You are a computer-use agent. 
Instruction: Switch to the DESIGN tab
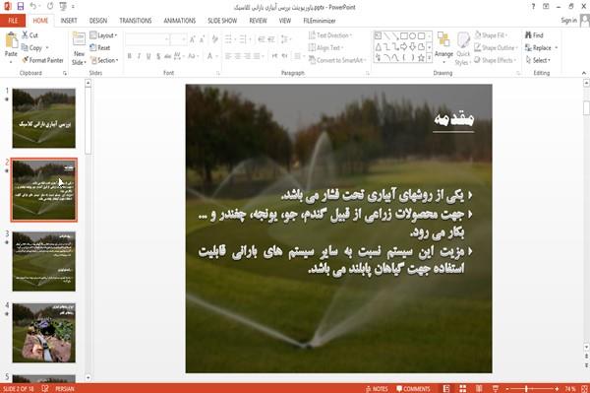coord(98,21)
